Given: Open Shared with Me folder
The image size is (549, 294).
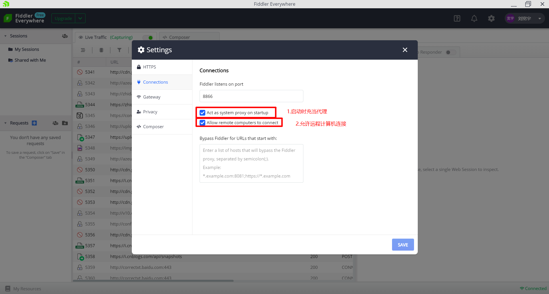Looking at the screenshot, I should (x=27, y=60).
